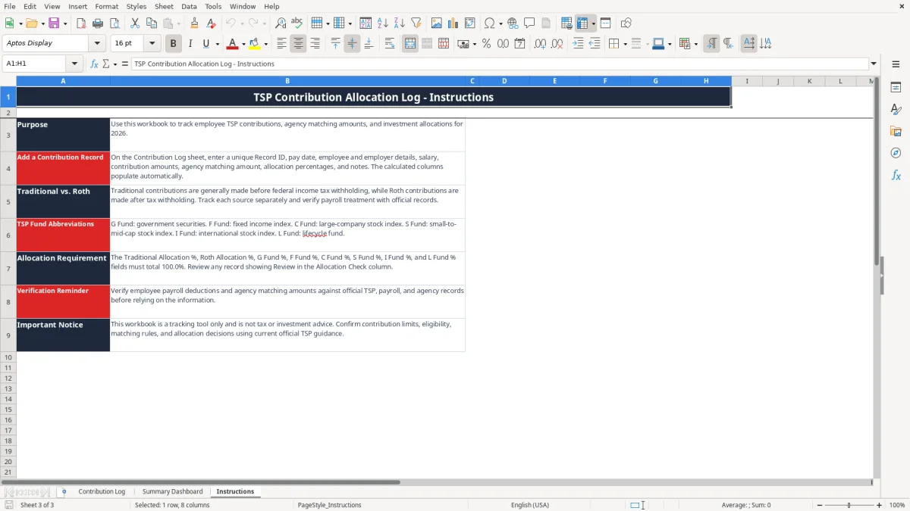Toggle Center Horizontally alignment

[x=298, y=44]
